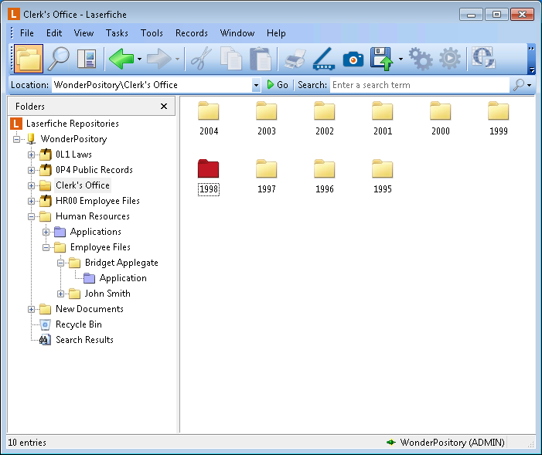Expand the 0L1 Laws folder
Screen dimensions: 542x455
pyautogui.click(x=31, y=154)
